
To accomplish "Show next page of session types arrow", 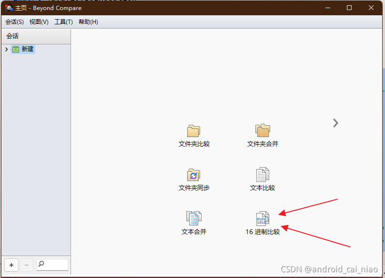I will (335, 123).
